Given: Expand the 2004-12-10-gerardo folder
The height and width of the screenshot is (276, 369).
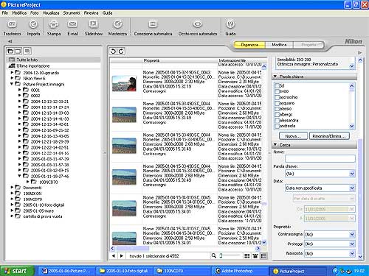Looking at the screenshot, I should [12, 72].
